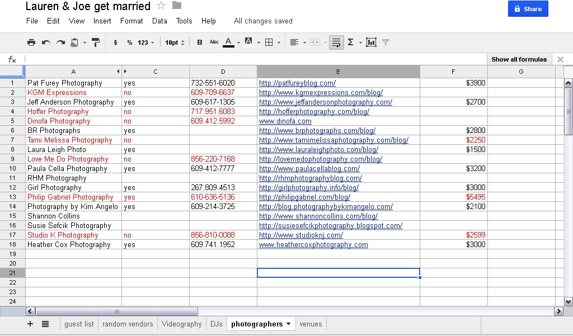
Task: Open the File menu
Action: (32, 21)
